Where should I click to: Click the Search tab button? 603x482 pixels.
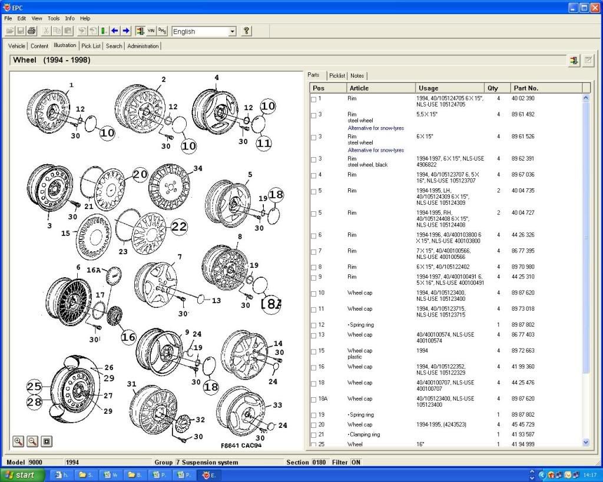pyautogui.click(x=113, y=45)
